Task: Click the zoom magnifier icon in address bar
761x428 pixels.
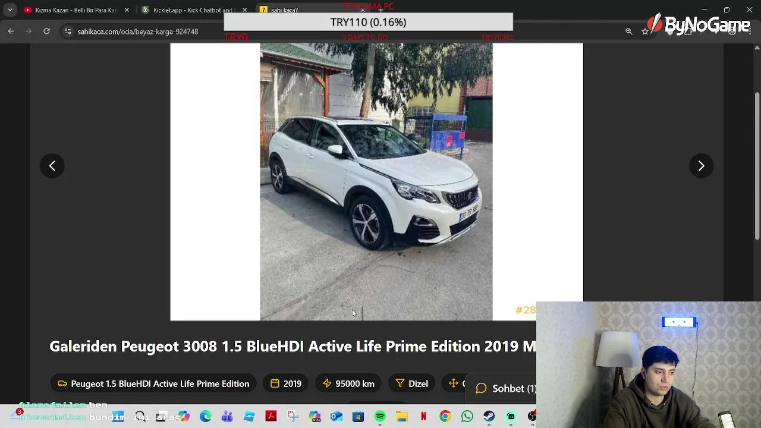Action: (x=629, y=32)
